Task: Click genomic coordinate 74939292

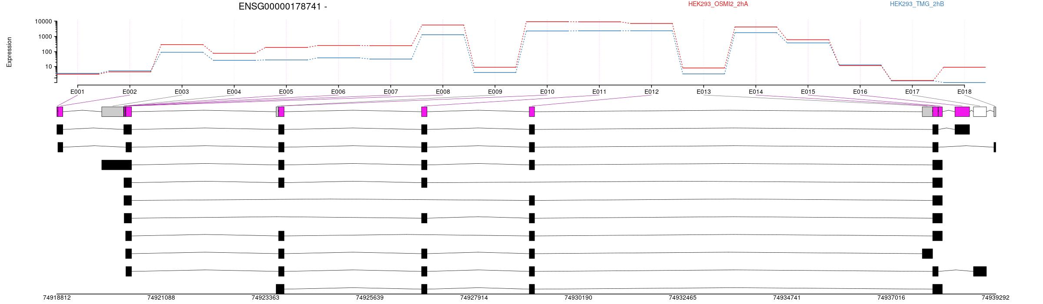Action: point(995,298)
